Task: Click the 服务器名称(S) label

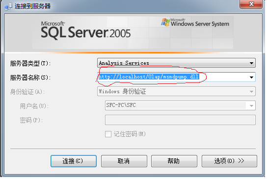Action: tap(30, 77)
